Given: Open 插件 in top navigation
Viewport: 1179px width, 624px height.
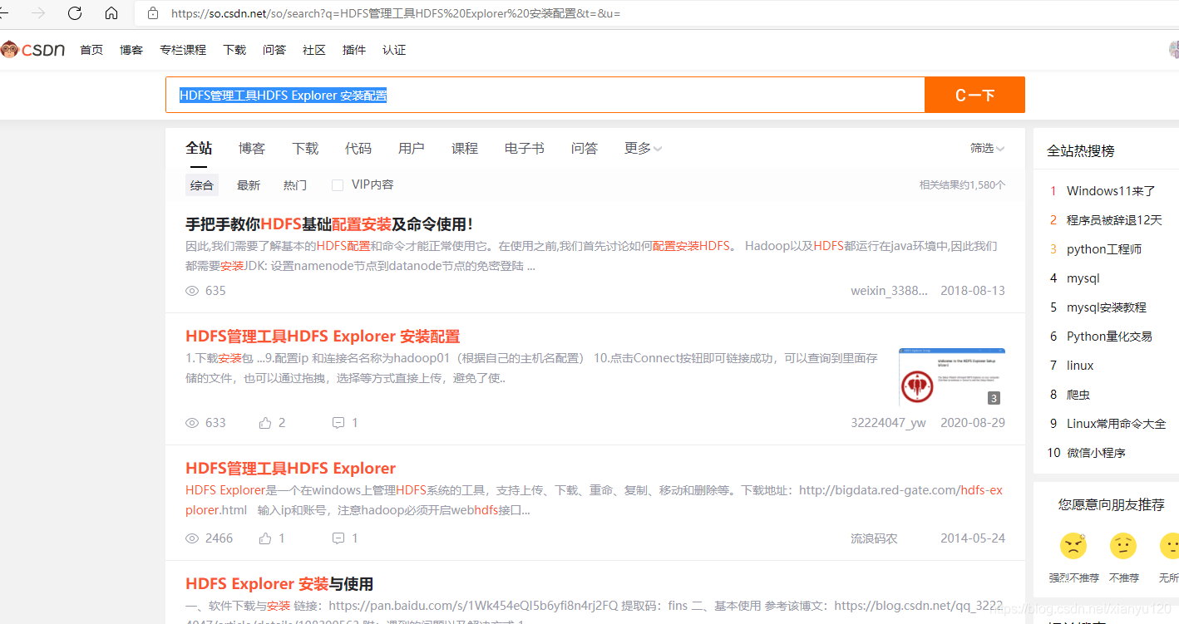Looking at the screenshot, I should click(354, 50).
